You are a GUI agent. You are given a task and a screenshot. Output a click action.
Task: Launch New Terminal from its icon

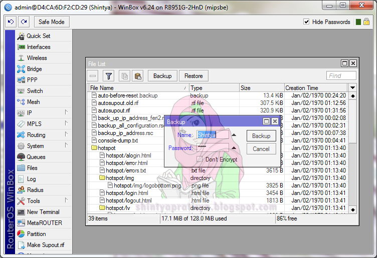21,212
